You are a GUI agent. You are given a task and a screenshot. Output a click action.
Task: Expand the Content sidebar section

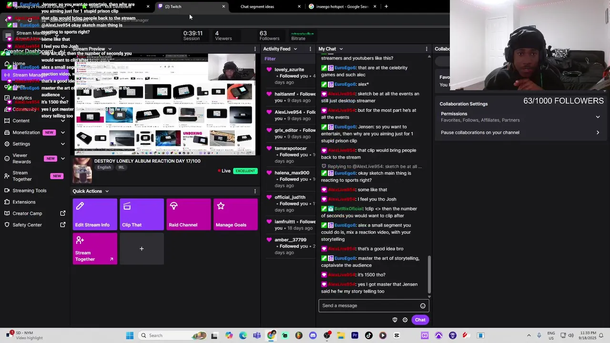coord(63,121)
